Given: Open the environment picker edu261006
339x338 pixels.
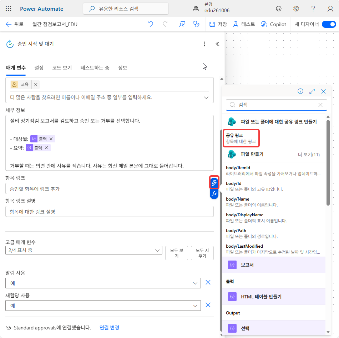Looking at the screenshot, I should tap(211, 7).
